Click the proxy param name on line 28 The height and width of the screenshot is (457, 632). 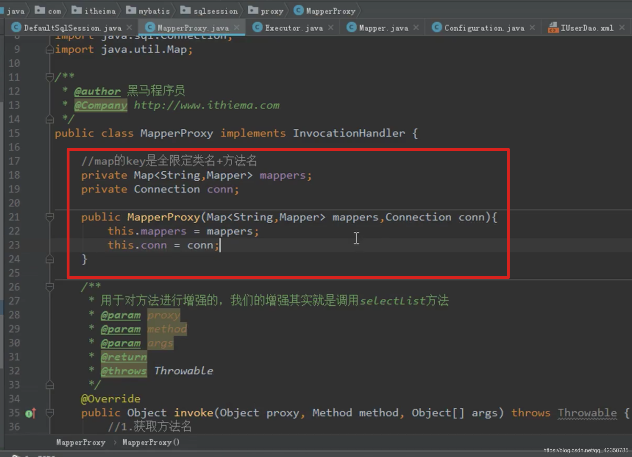point(164,315)
